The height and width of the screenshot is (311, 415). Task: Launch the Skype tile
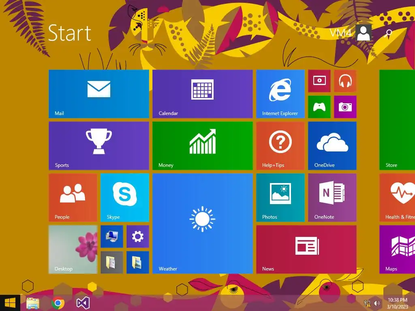click(125, 198)
